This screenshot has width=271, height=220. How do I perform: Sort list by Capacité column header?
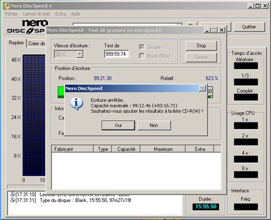click(126, 149)
